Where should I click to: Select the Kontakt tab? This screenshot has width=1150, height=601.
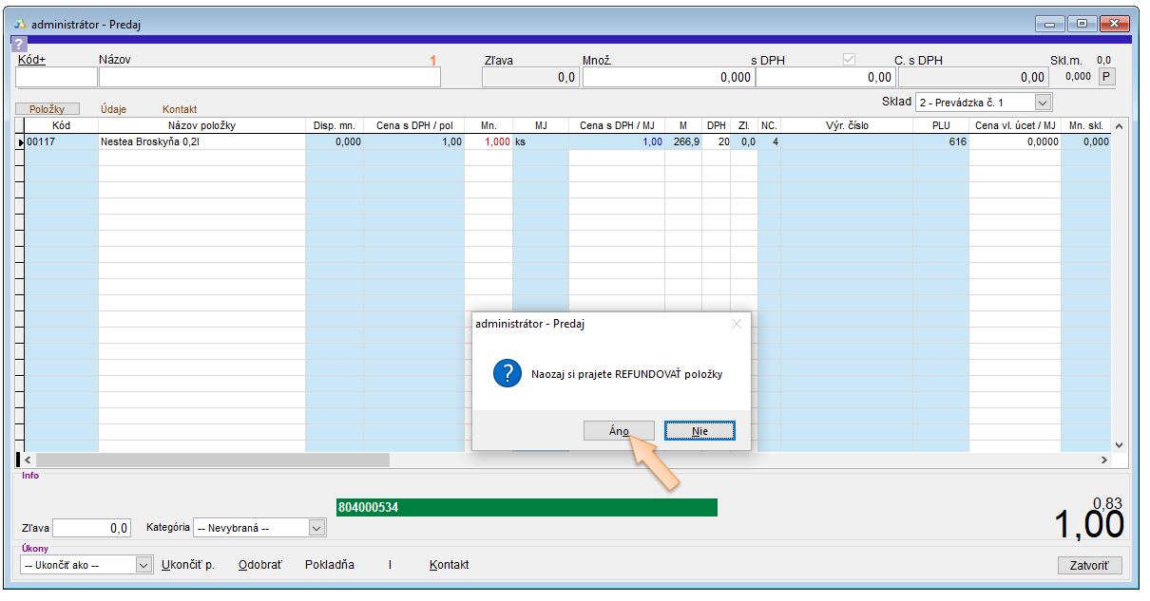point(180,109)
